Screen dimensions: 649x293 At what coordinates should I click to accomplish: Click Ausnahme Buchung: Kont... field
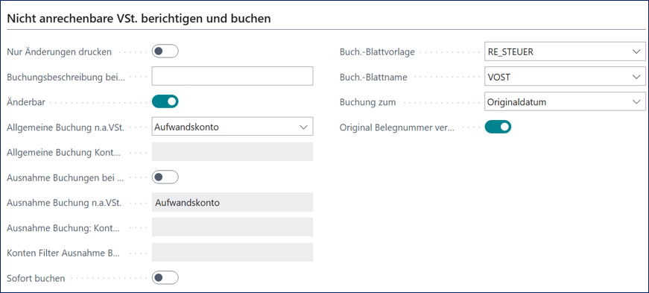[232, 227]
